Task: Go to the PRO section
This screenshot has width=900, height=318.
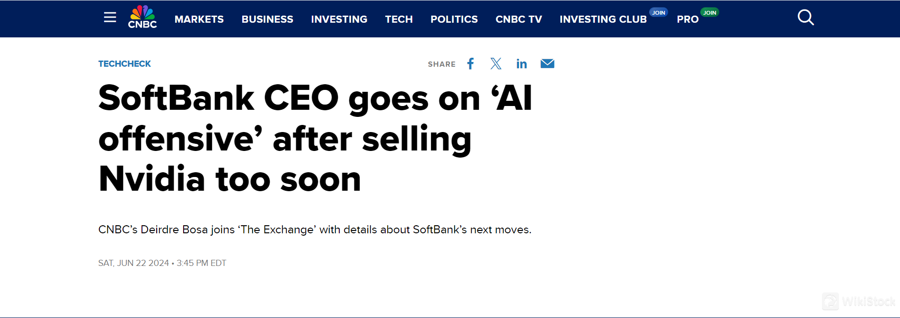Action: pos(688,19)
